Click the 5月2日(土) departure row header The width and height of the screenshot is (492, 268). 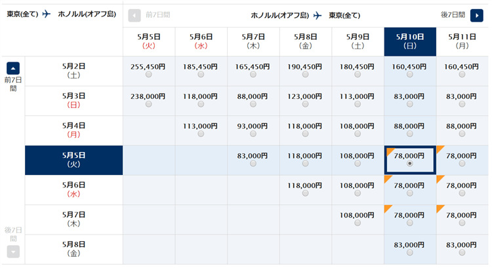pyautogui.click(x=73, y=71)
